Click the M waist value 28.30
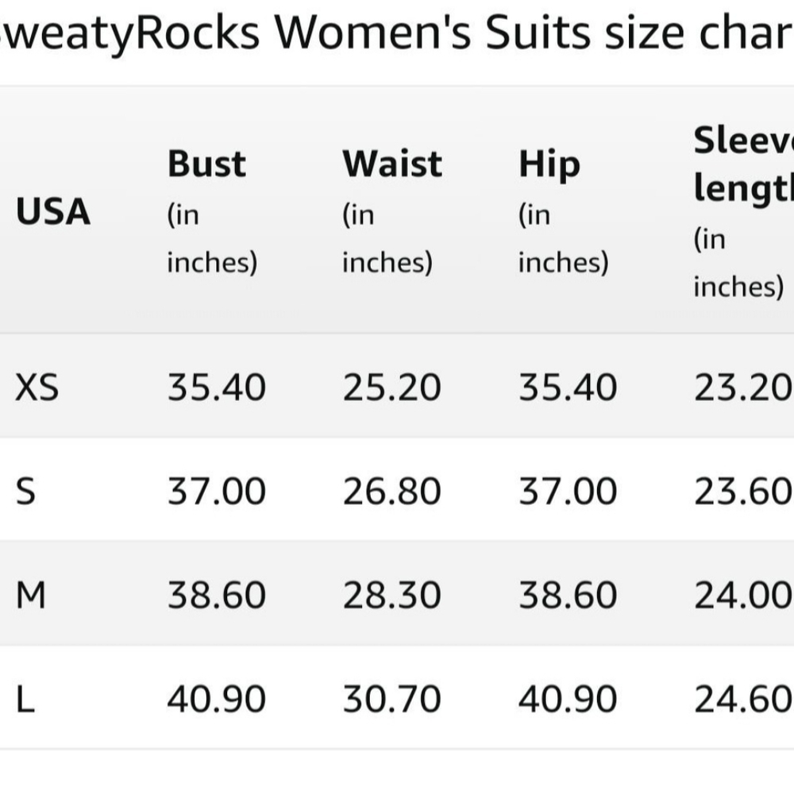This screenshot has height=794, width=794. [x=391, y=595]
